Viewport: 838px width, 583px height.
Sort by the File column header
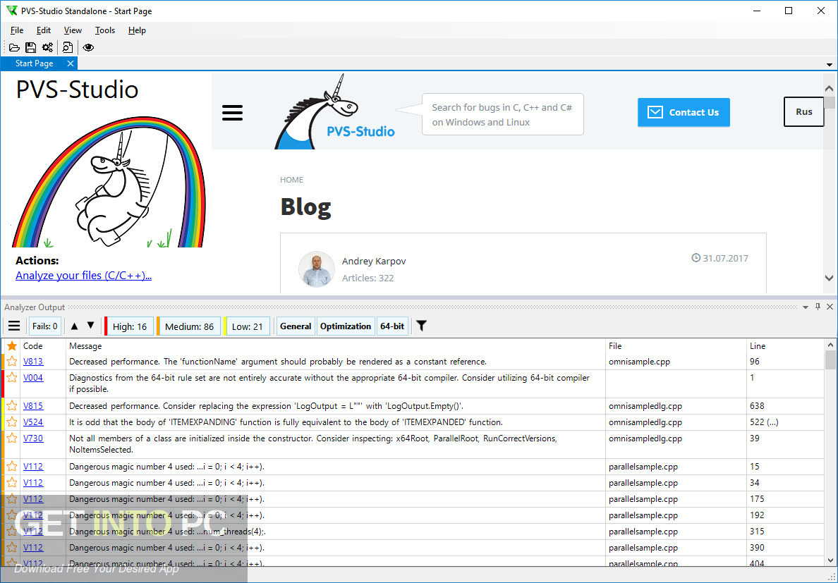(x=676, y=346)
